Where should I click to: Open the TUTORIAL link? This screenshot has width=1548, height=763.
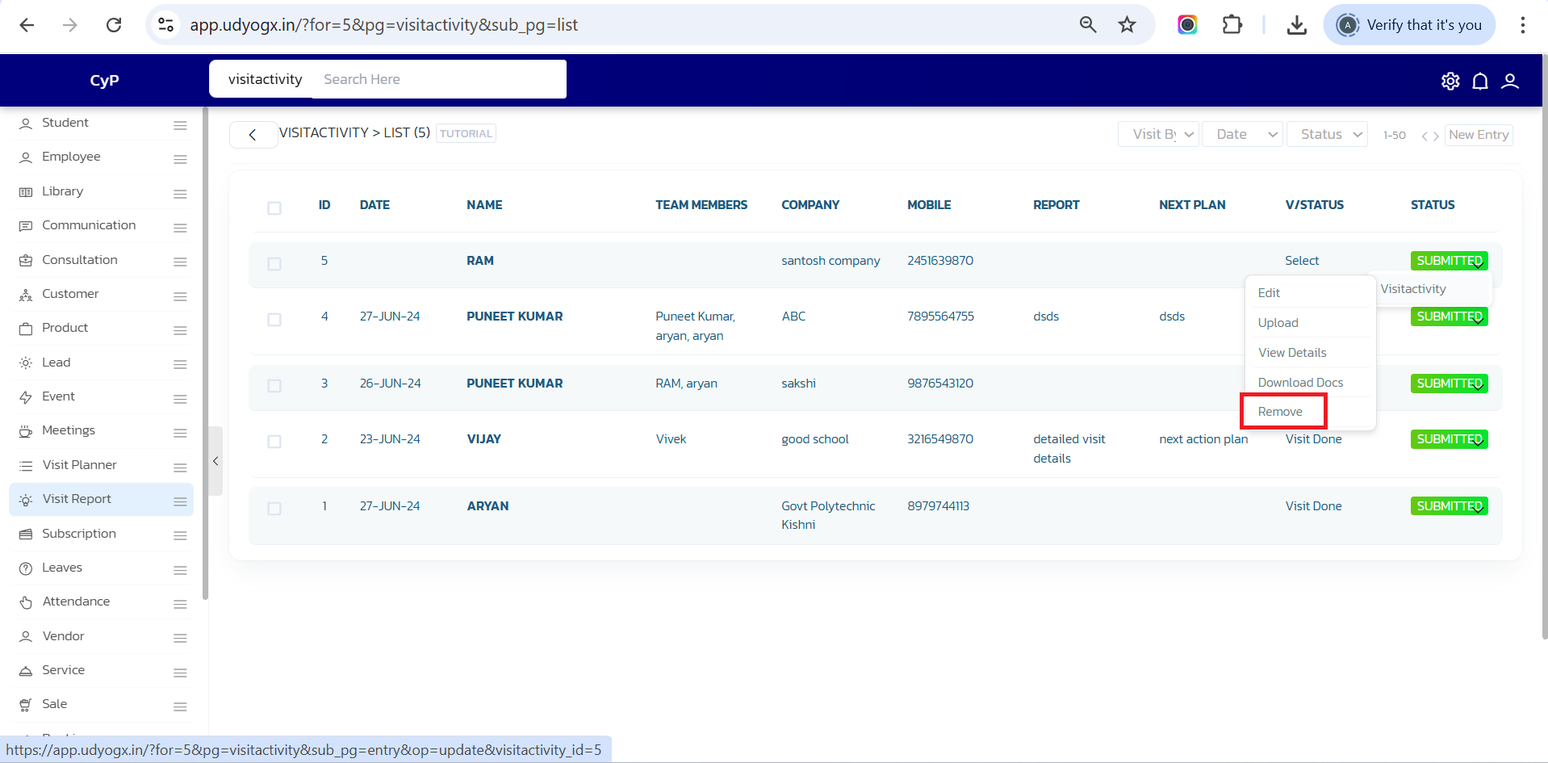(466, 134)
